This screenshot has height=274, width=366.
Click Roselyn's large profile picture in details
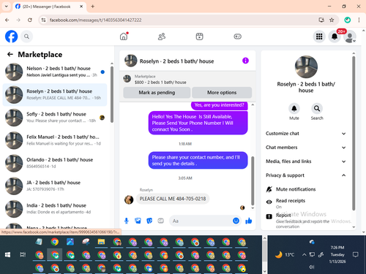[x=306, y=67]
